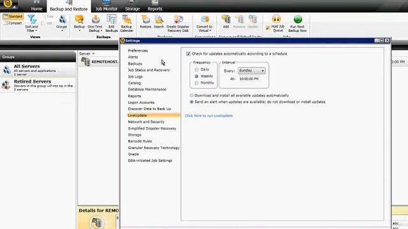
Task: Select the Retired Servers group
Action: tap(38, 85)
